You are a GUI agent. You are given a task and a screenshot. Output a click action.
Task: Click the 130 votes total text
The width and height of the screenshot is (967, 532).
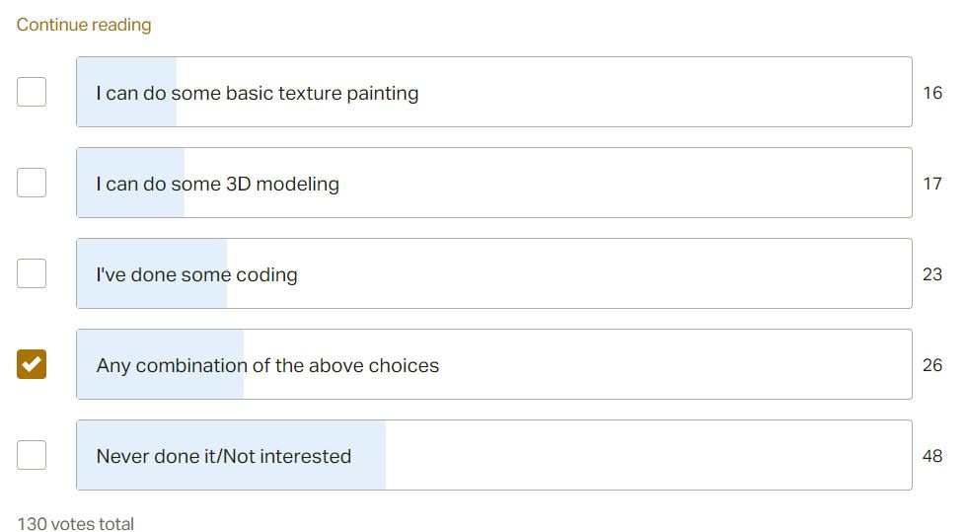(x=75, y=523)
